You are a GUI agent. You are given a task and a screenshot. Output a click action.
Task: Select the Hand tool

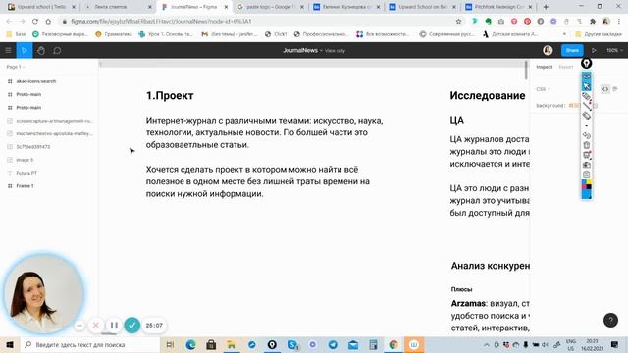(41, 50)
